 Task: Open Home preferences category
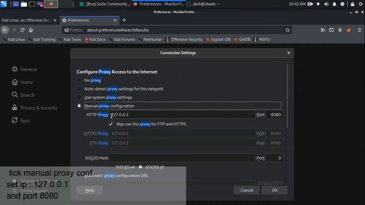click(x=22, y=82)
